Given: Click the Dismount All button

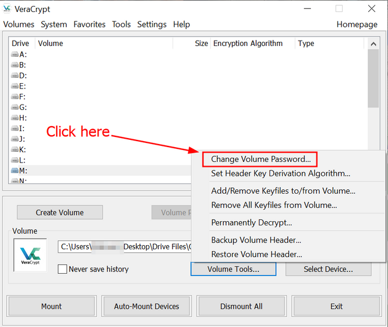Looking at the screenshot, I should [242, 306].
